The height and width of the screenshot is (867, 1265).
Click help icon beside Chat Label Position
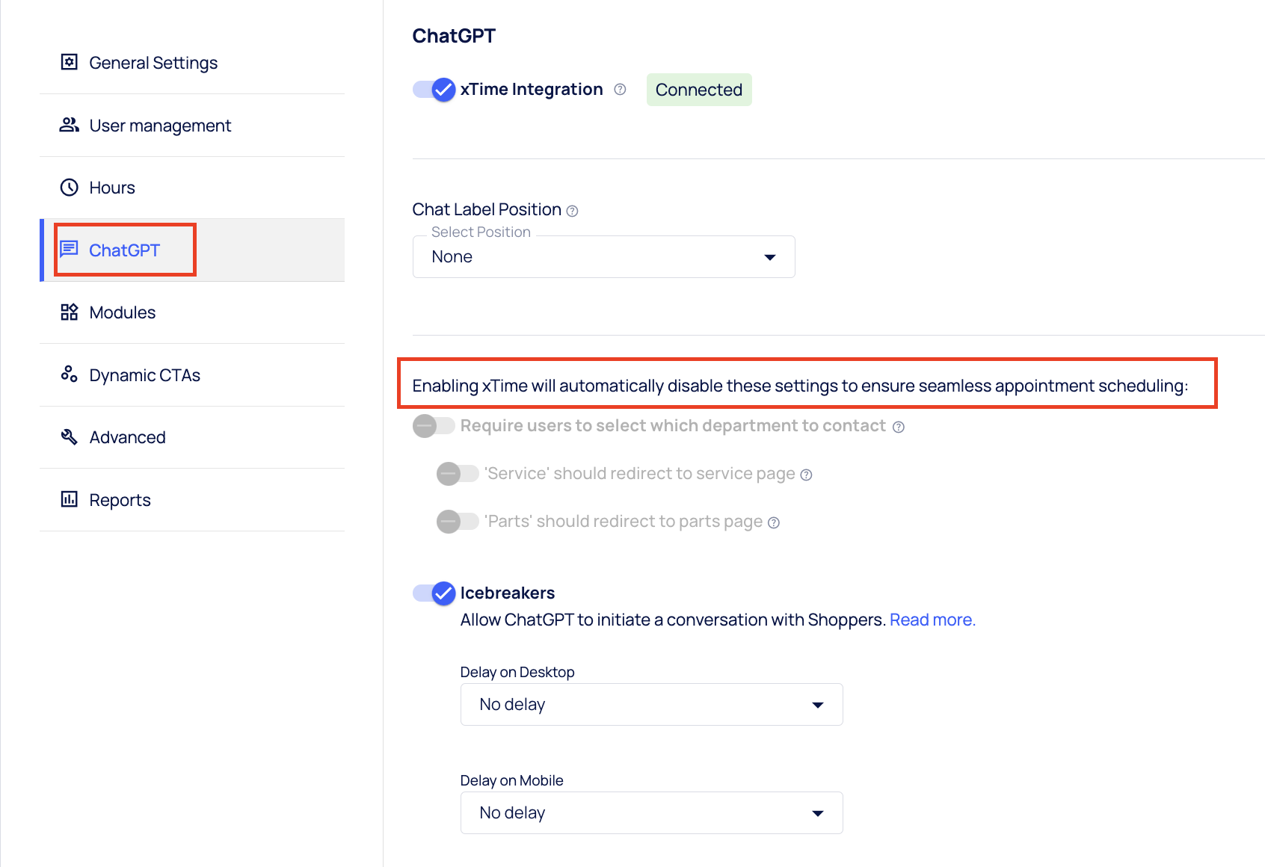572,212
